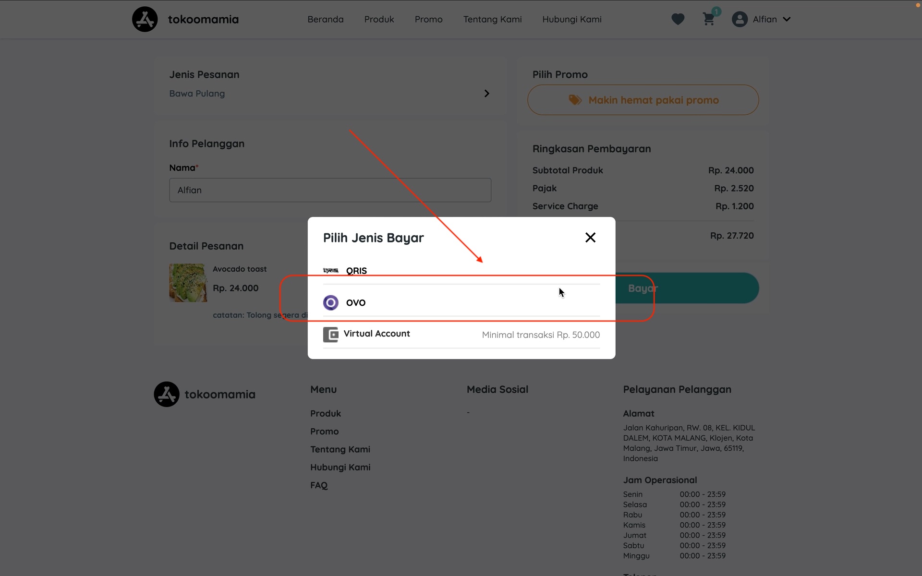
Task: Click the Minggu operating hours row
Action: 674,556
